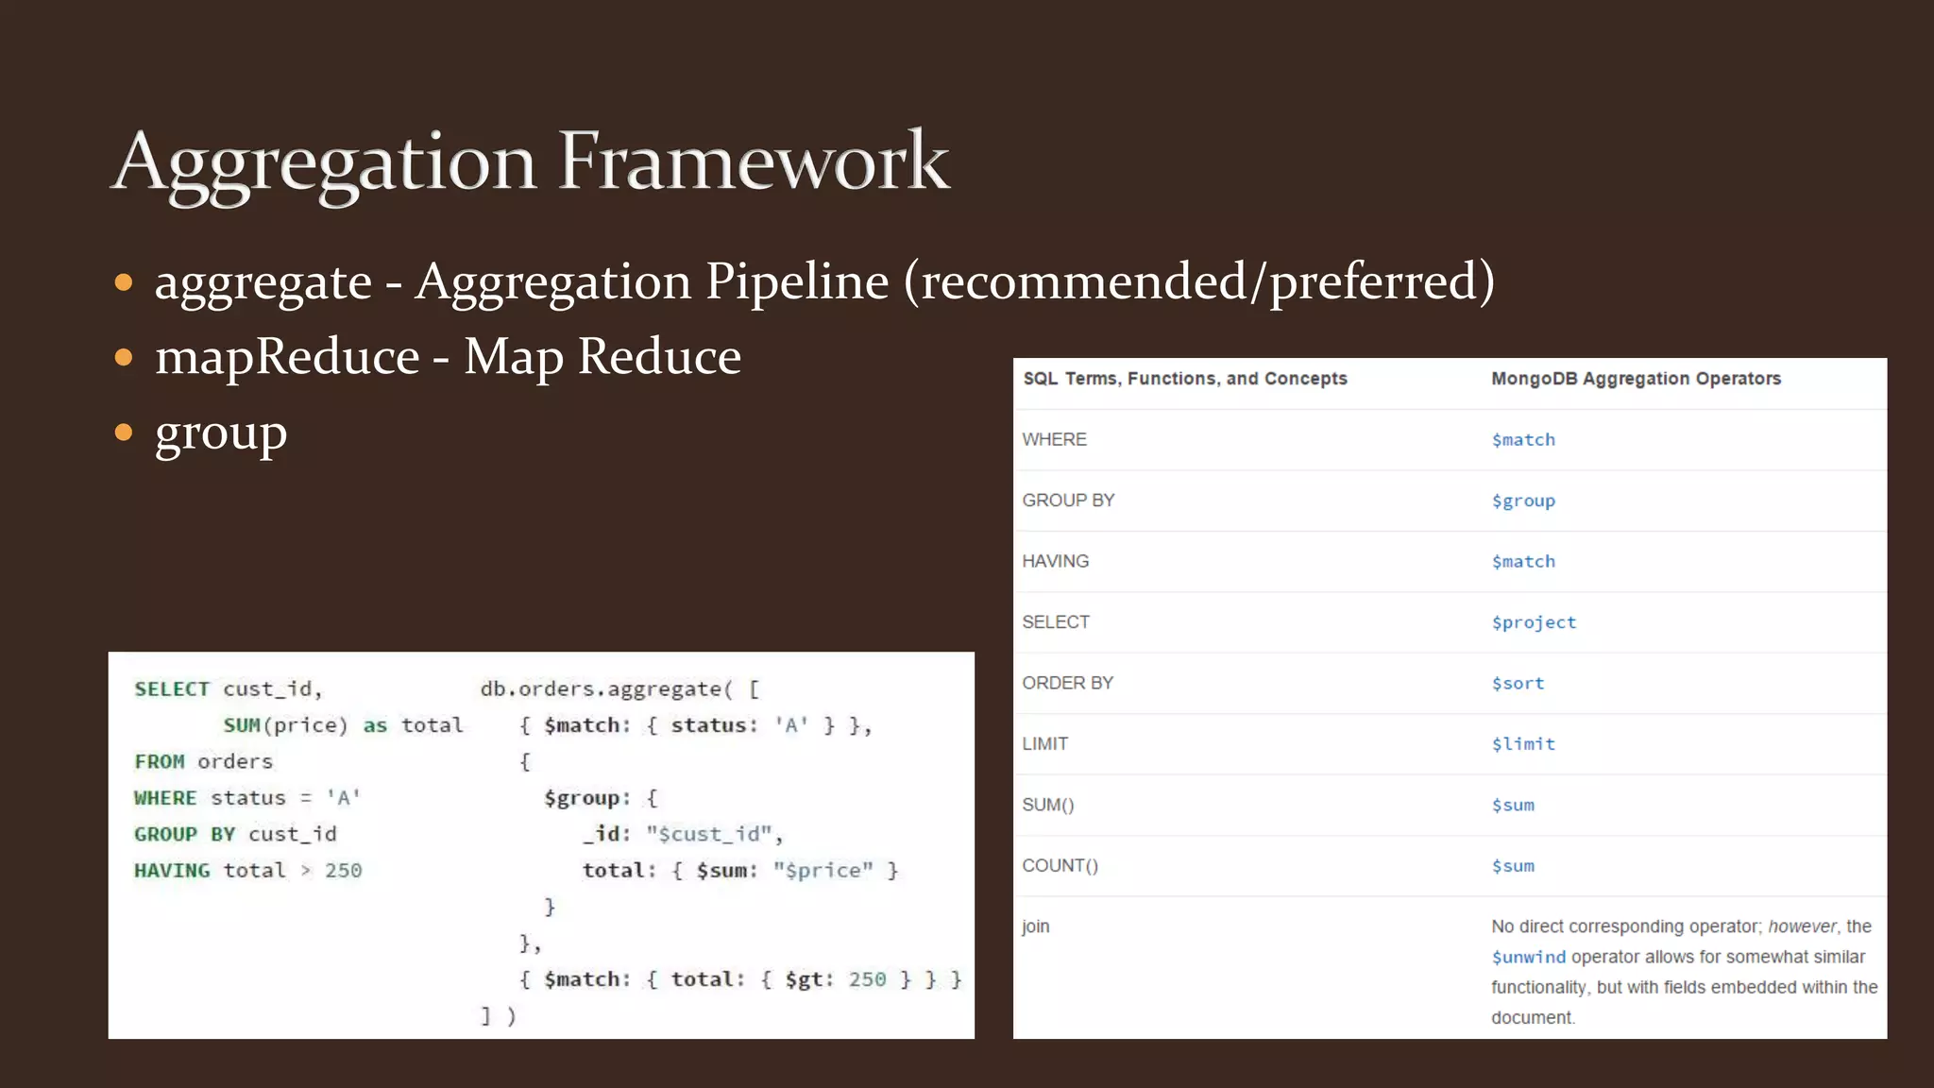1934x1088 pixels.
Task: Open the $sort operator link
Action: coord(1518,684)
